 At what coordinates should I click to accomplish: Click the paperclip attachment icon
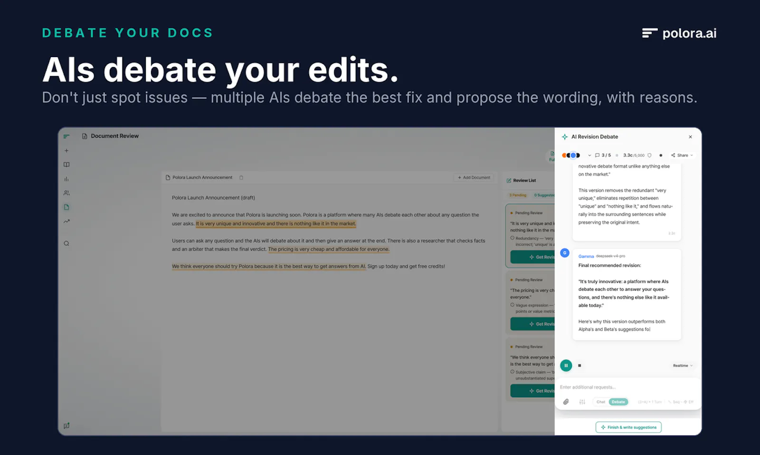point(566,402)
